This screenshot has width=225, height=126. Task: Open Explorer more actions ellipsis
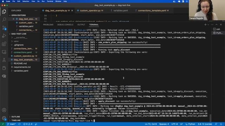(x=36, y=10)
